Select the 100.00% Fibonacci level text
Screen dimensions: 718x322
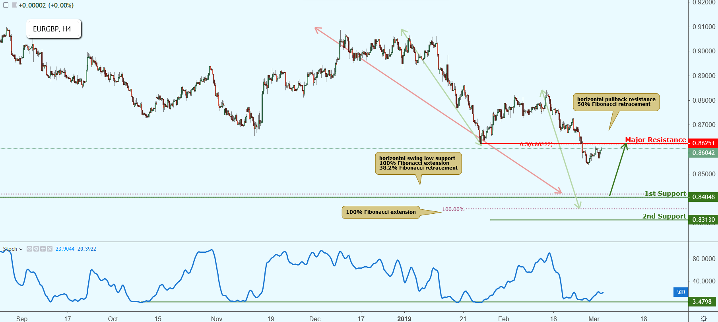pyautogui.click(x=453, y=209)
